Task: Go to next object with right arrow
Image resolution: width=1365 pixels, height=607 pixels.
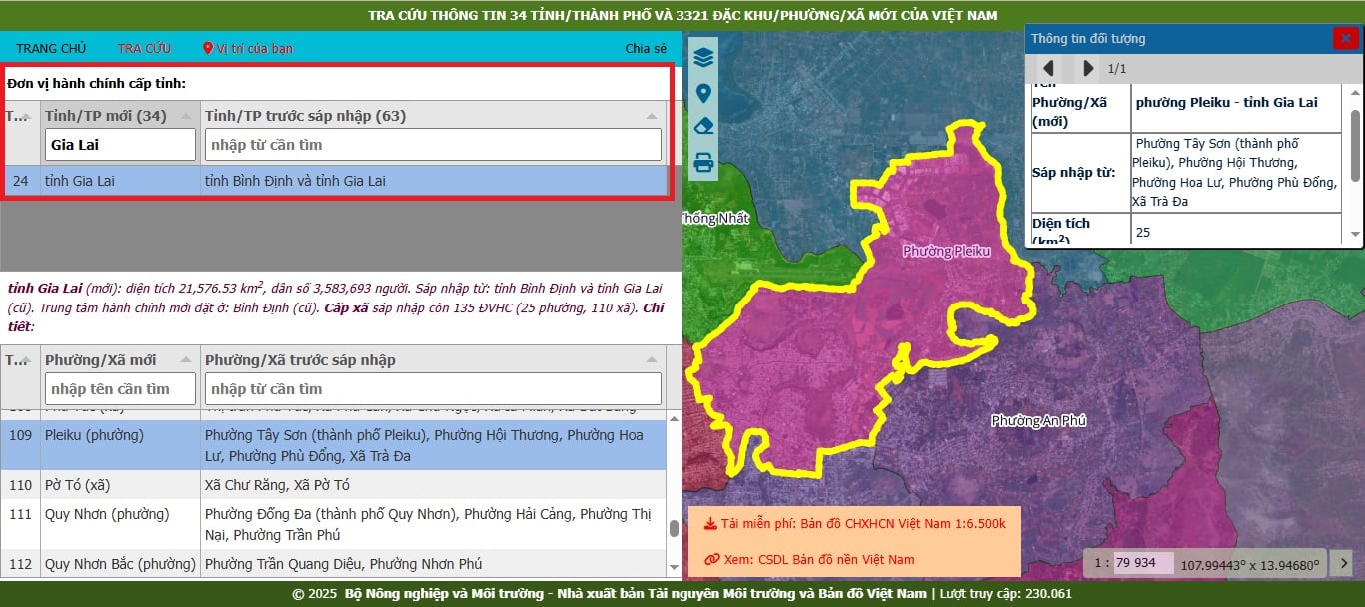Action: 1089,68
